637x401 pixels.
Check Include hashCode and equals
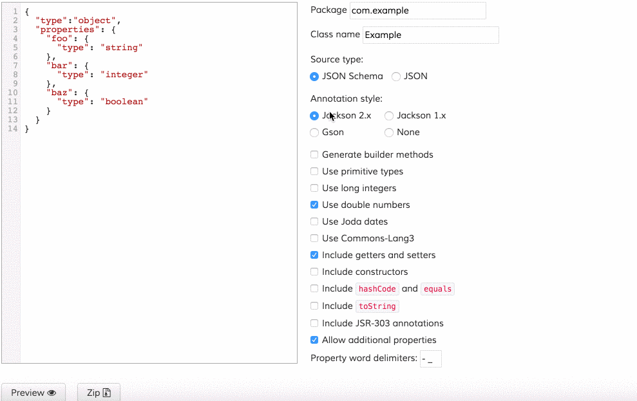tap(314, 288)
